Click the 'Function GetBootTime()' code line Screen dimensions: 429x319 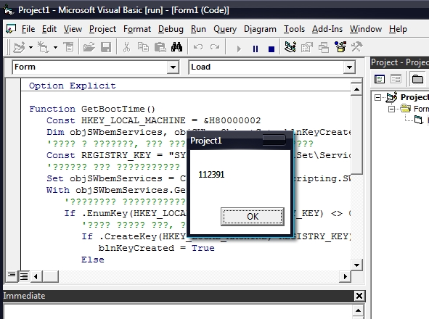pos(92,109)
